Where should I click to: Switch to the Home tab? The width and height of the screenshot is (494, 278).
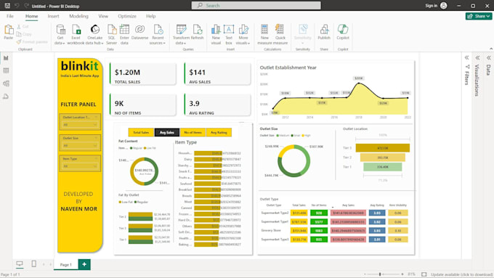tap(31, 16)
